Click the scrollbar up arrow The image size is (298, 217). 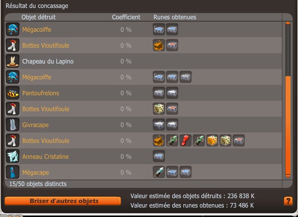coord(288,23)
